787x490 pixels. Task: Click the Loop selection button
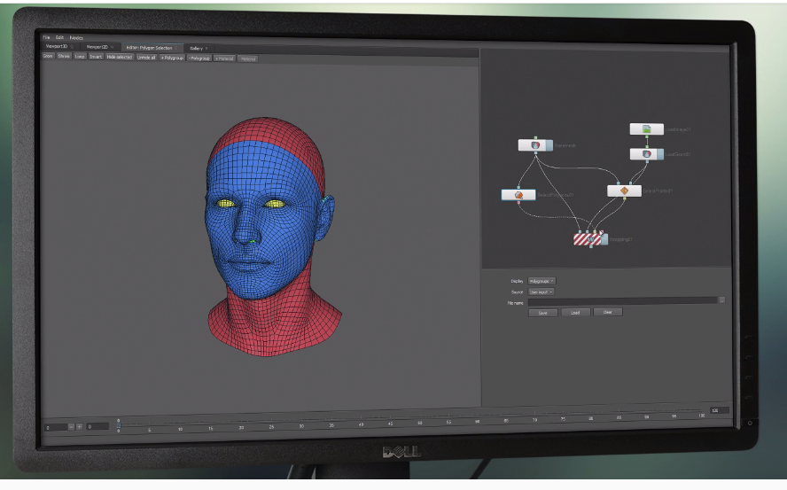pos(80,57)
